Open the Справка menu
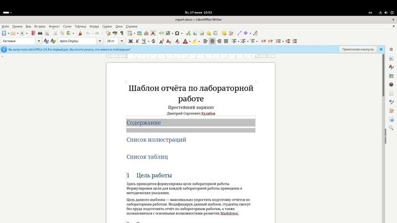The width and height of the screenshot is (397, 223). click(132, 26)
